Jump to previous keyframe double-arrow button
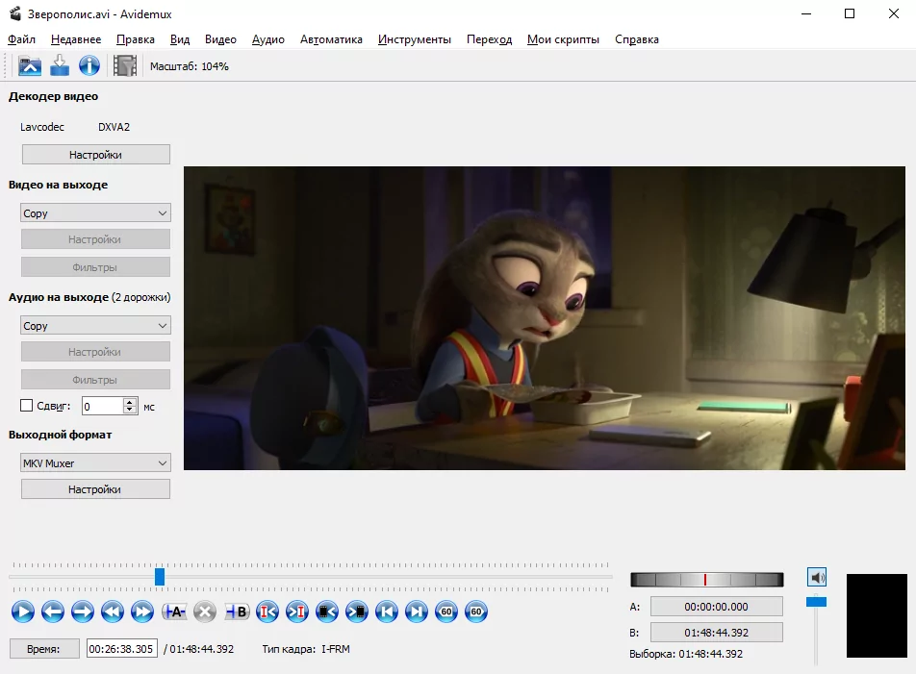This screenshot has width=916, height=674. point(113,612)
